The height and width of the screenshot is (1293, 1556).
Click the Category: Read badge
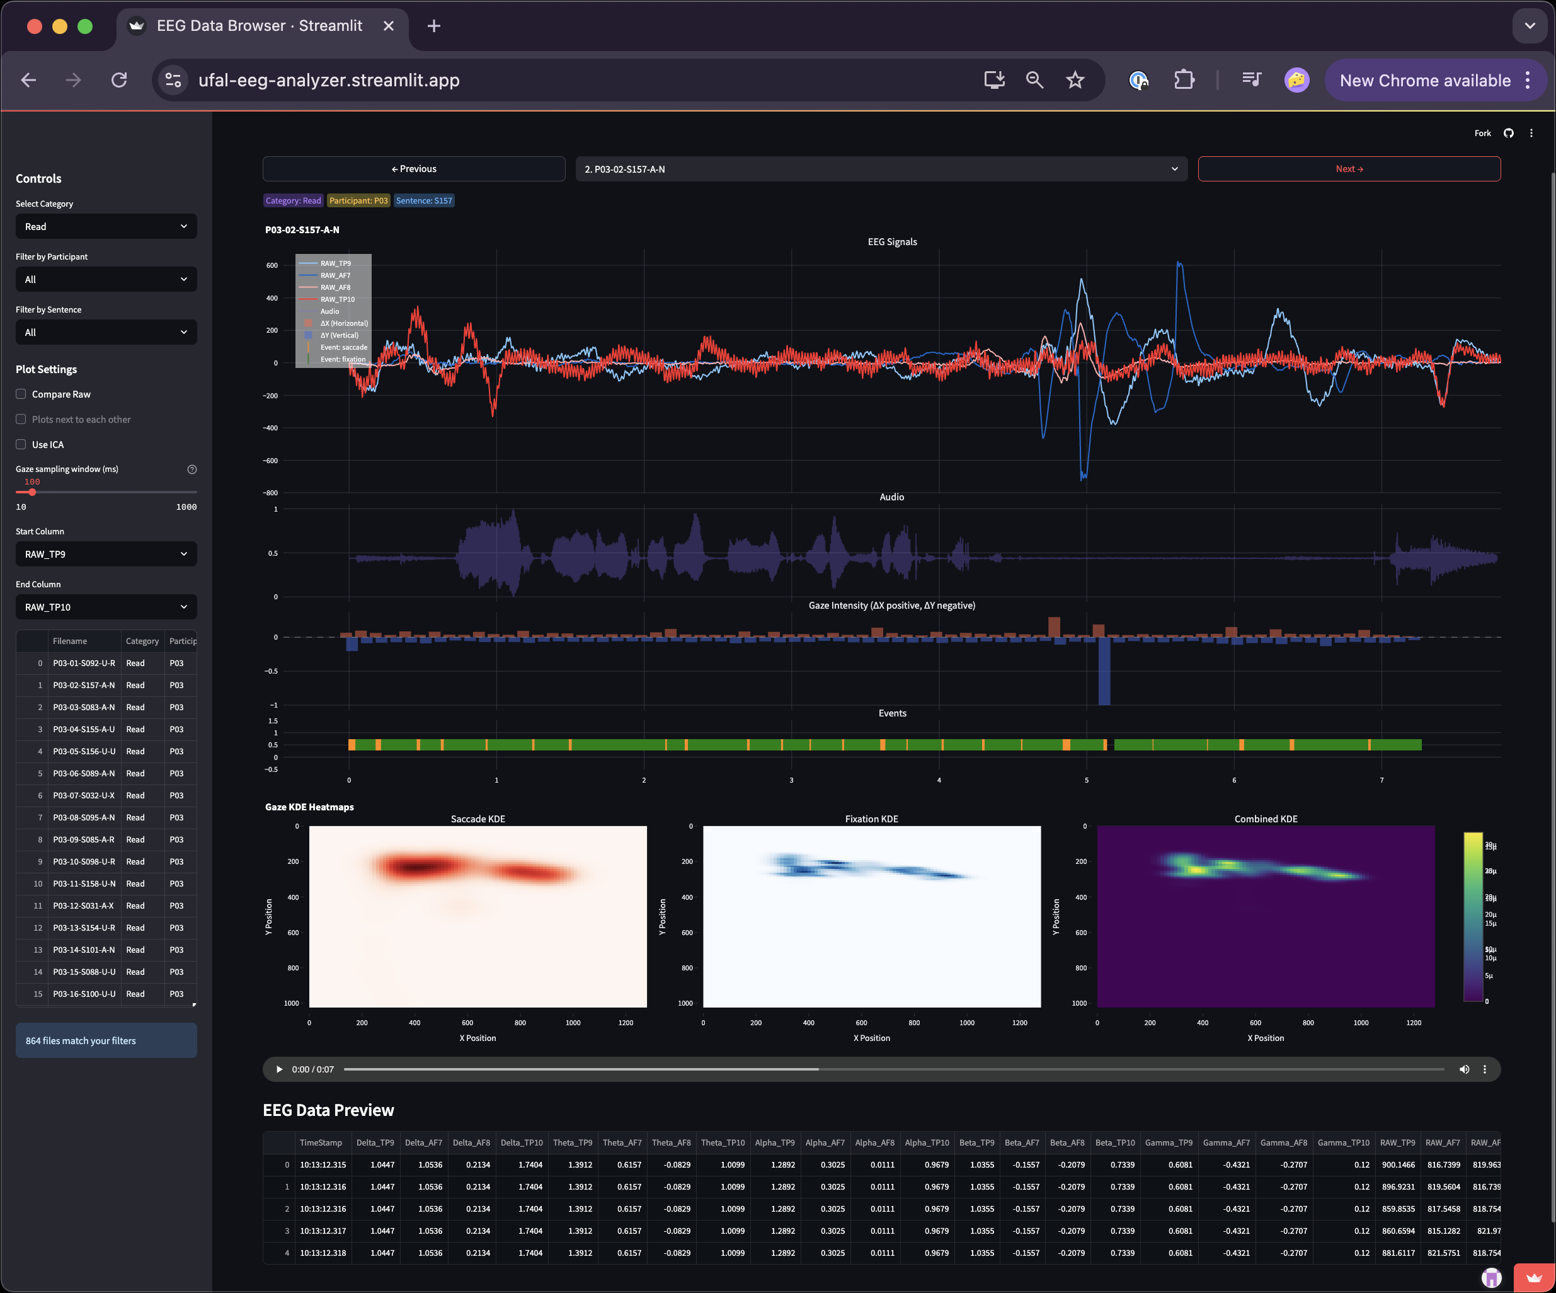[x=294, y=201]
